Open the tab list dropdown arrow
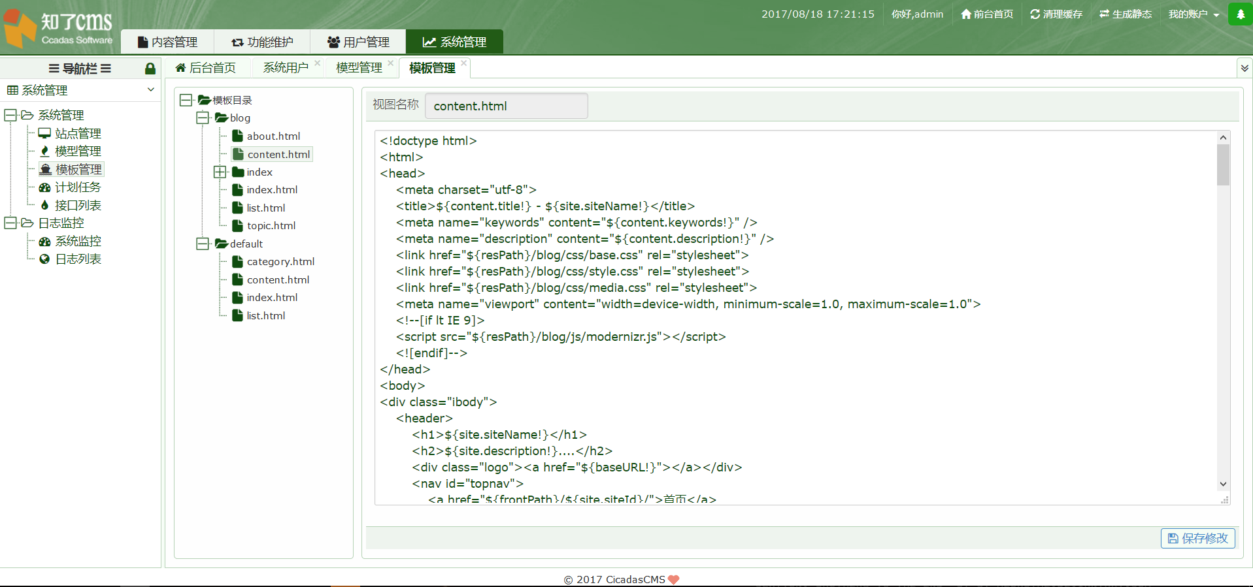 coord(1245,68)
